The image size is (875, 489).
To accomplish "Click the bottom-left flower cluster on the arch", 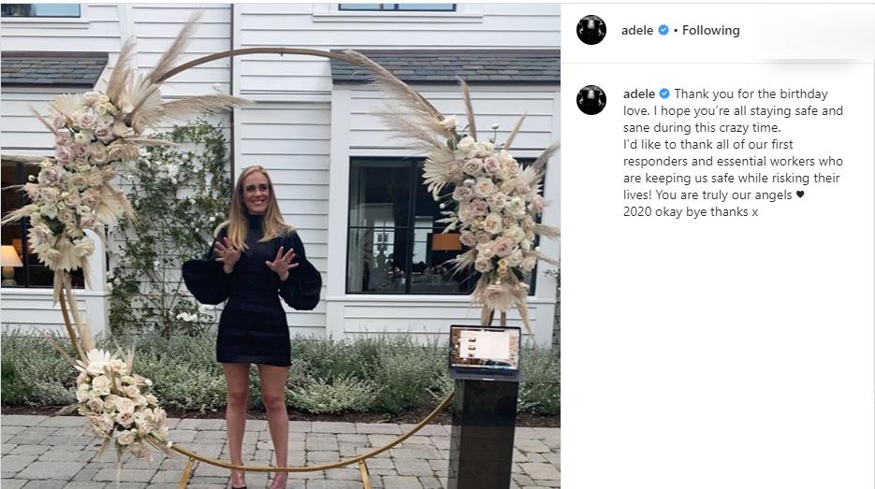I will (119, 403).
